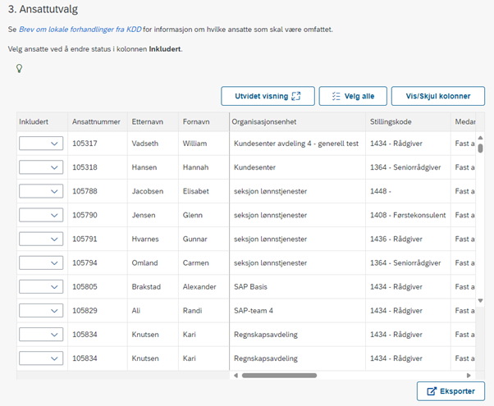Click the 1448 - stillingskode cell

coord(409,191)
